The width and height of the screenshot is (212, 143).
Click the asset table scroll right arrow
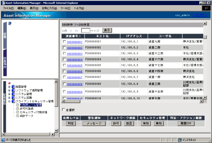[x=201, y=101]
